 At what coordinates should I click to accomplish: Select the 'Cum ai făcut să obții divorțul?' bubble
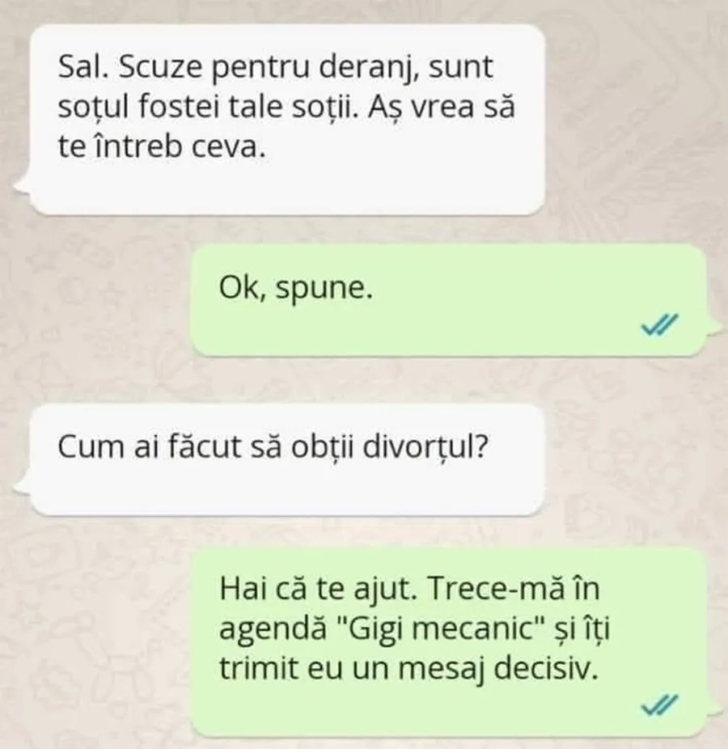pyautogui.click(x=287, y=459)
